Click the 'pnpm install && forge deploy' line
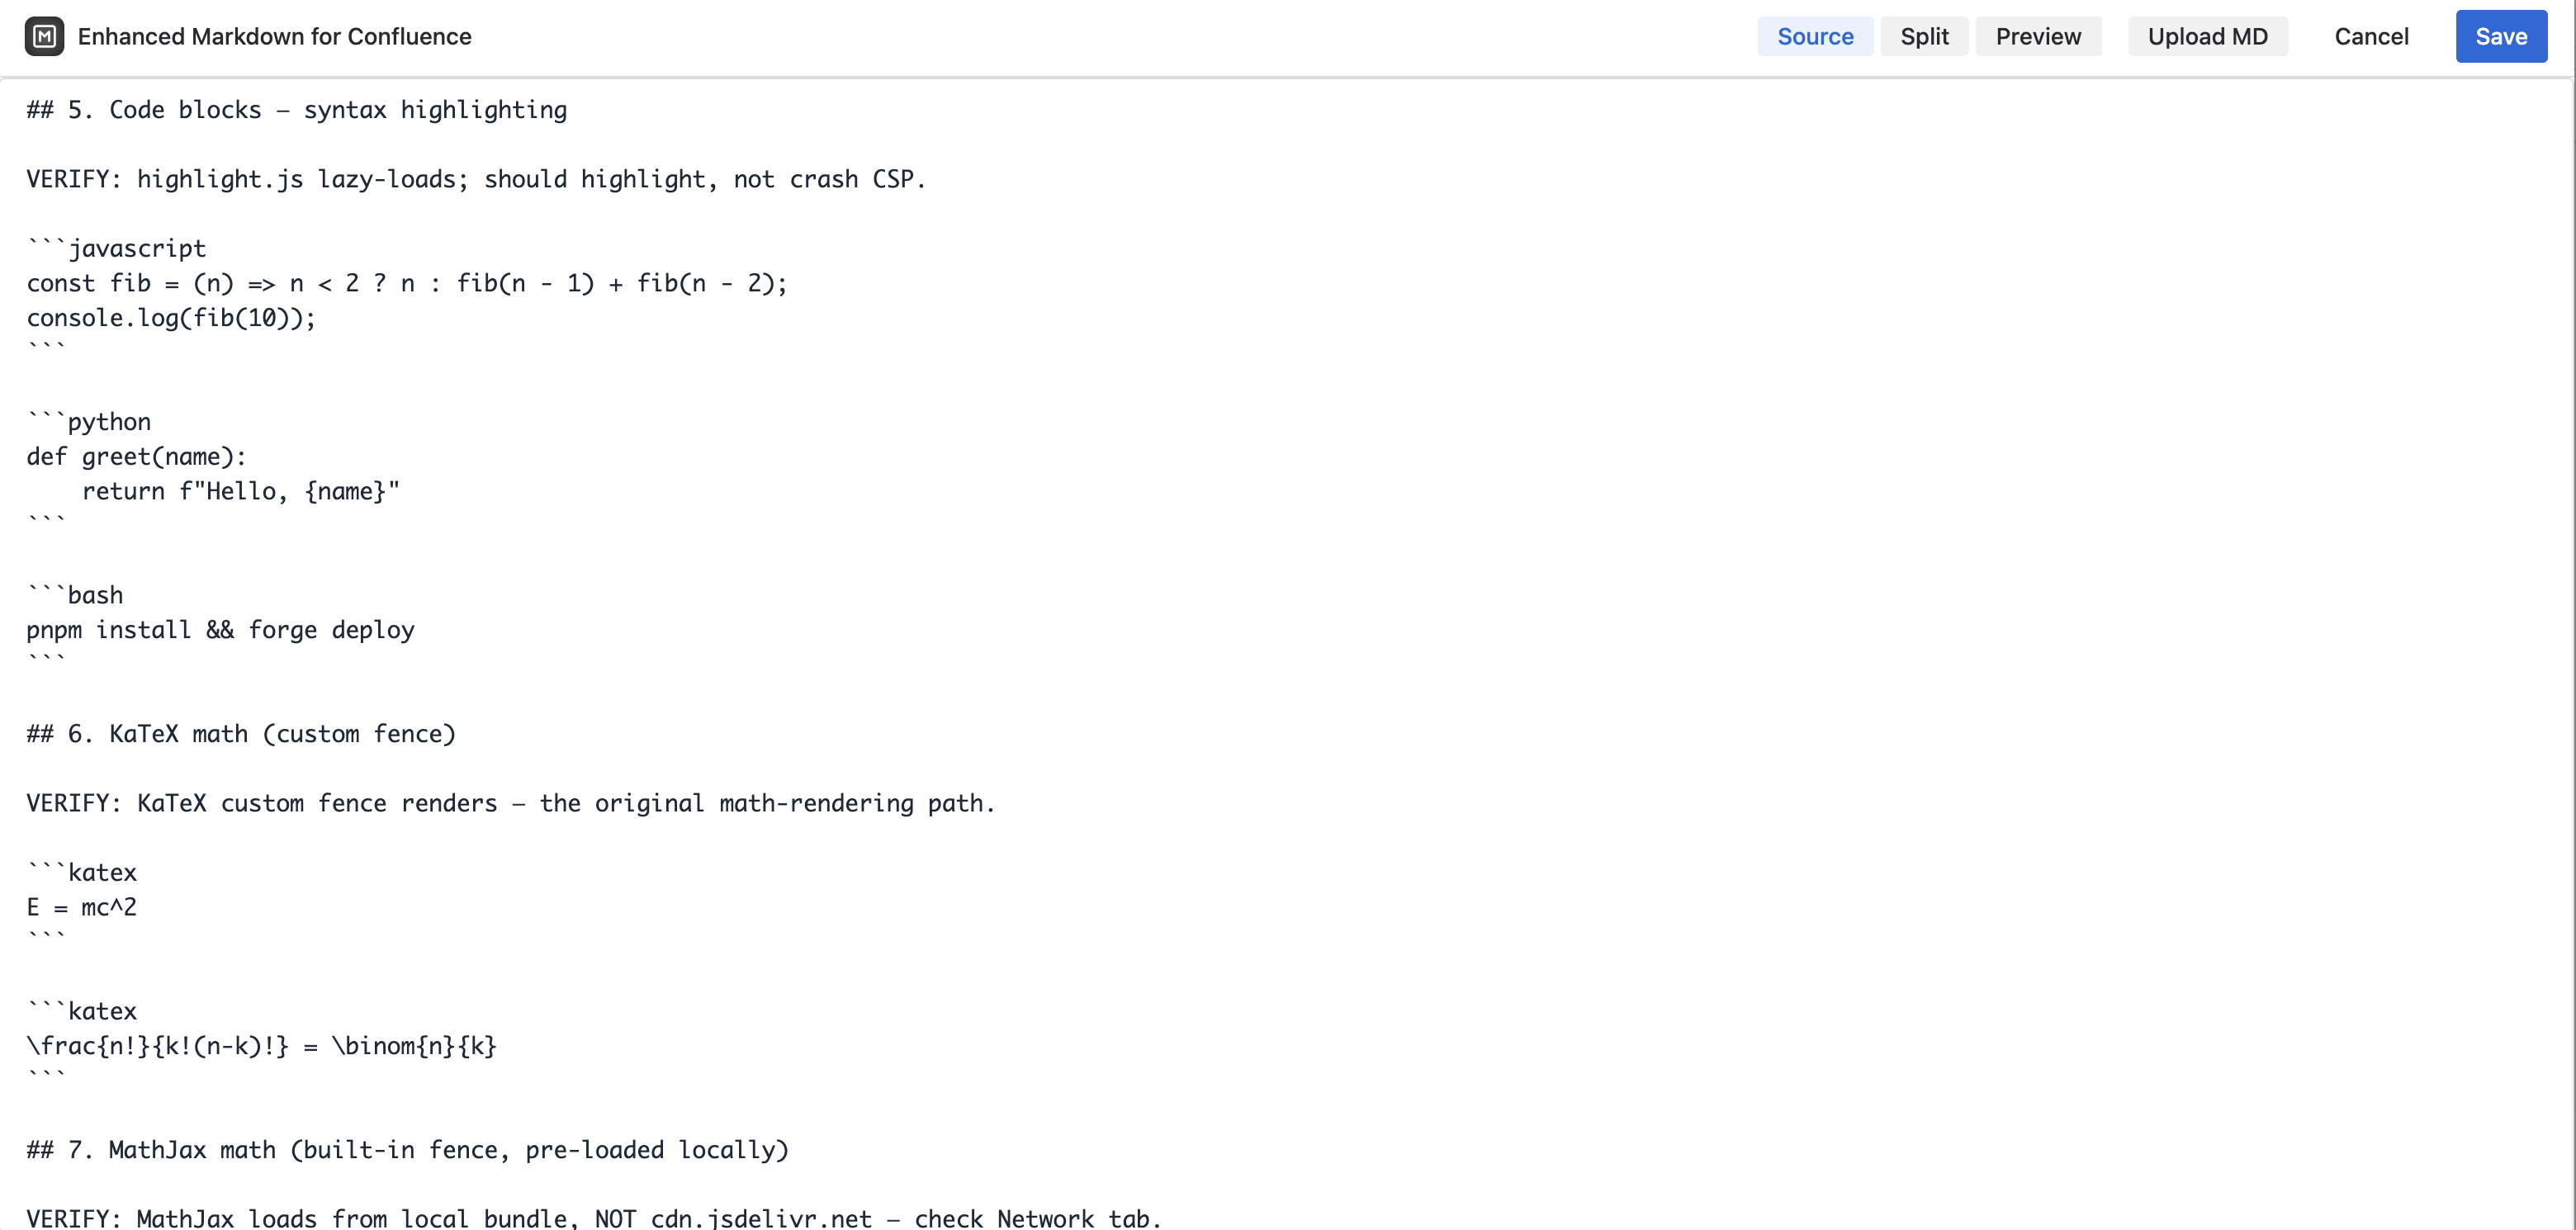Screen dimensions: 2576x1230 [x=220, y=630]
